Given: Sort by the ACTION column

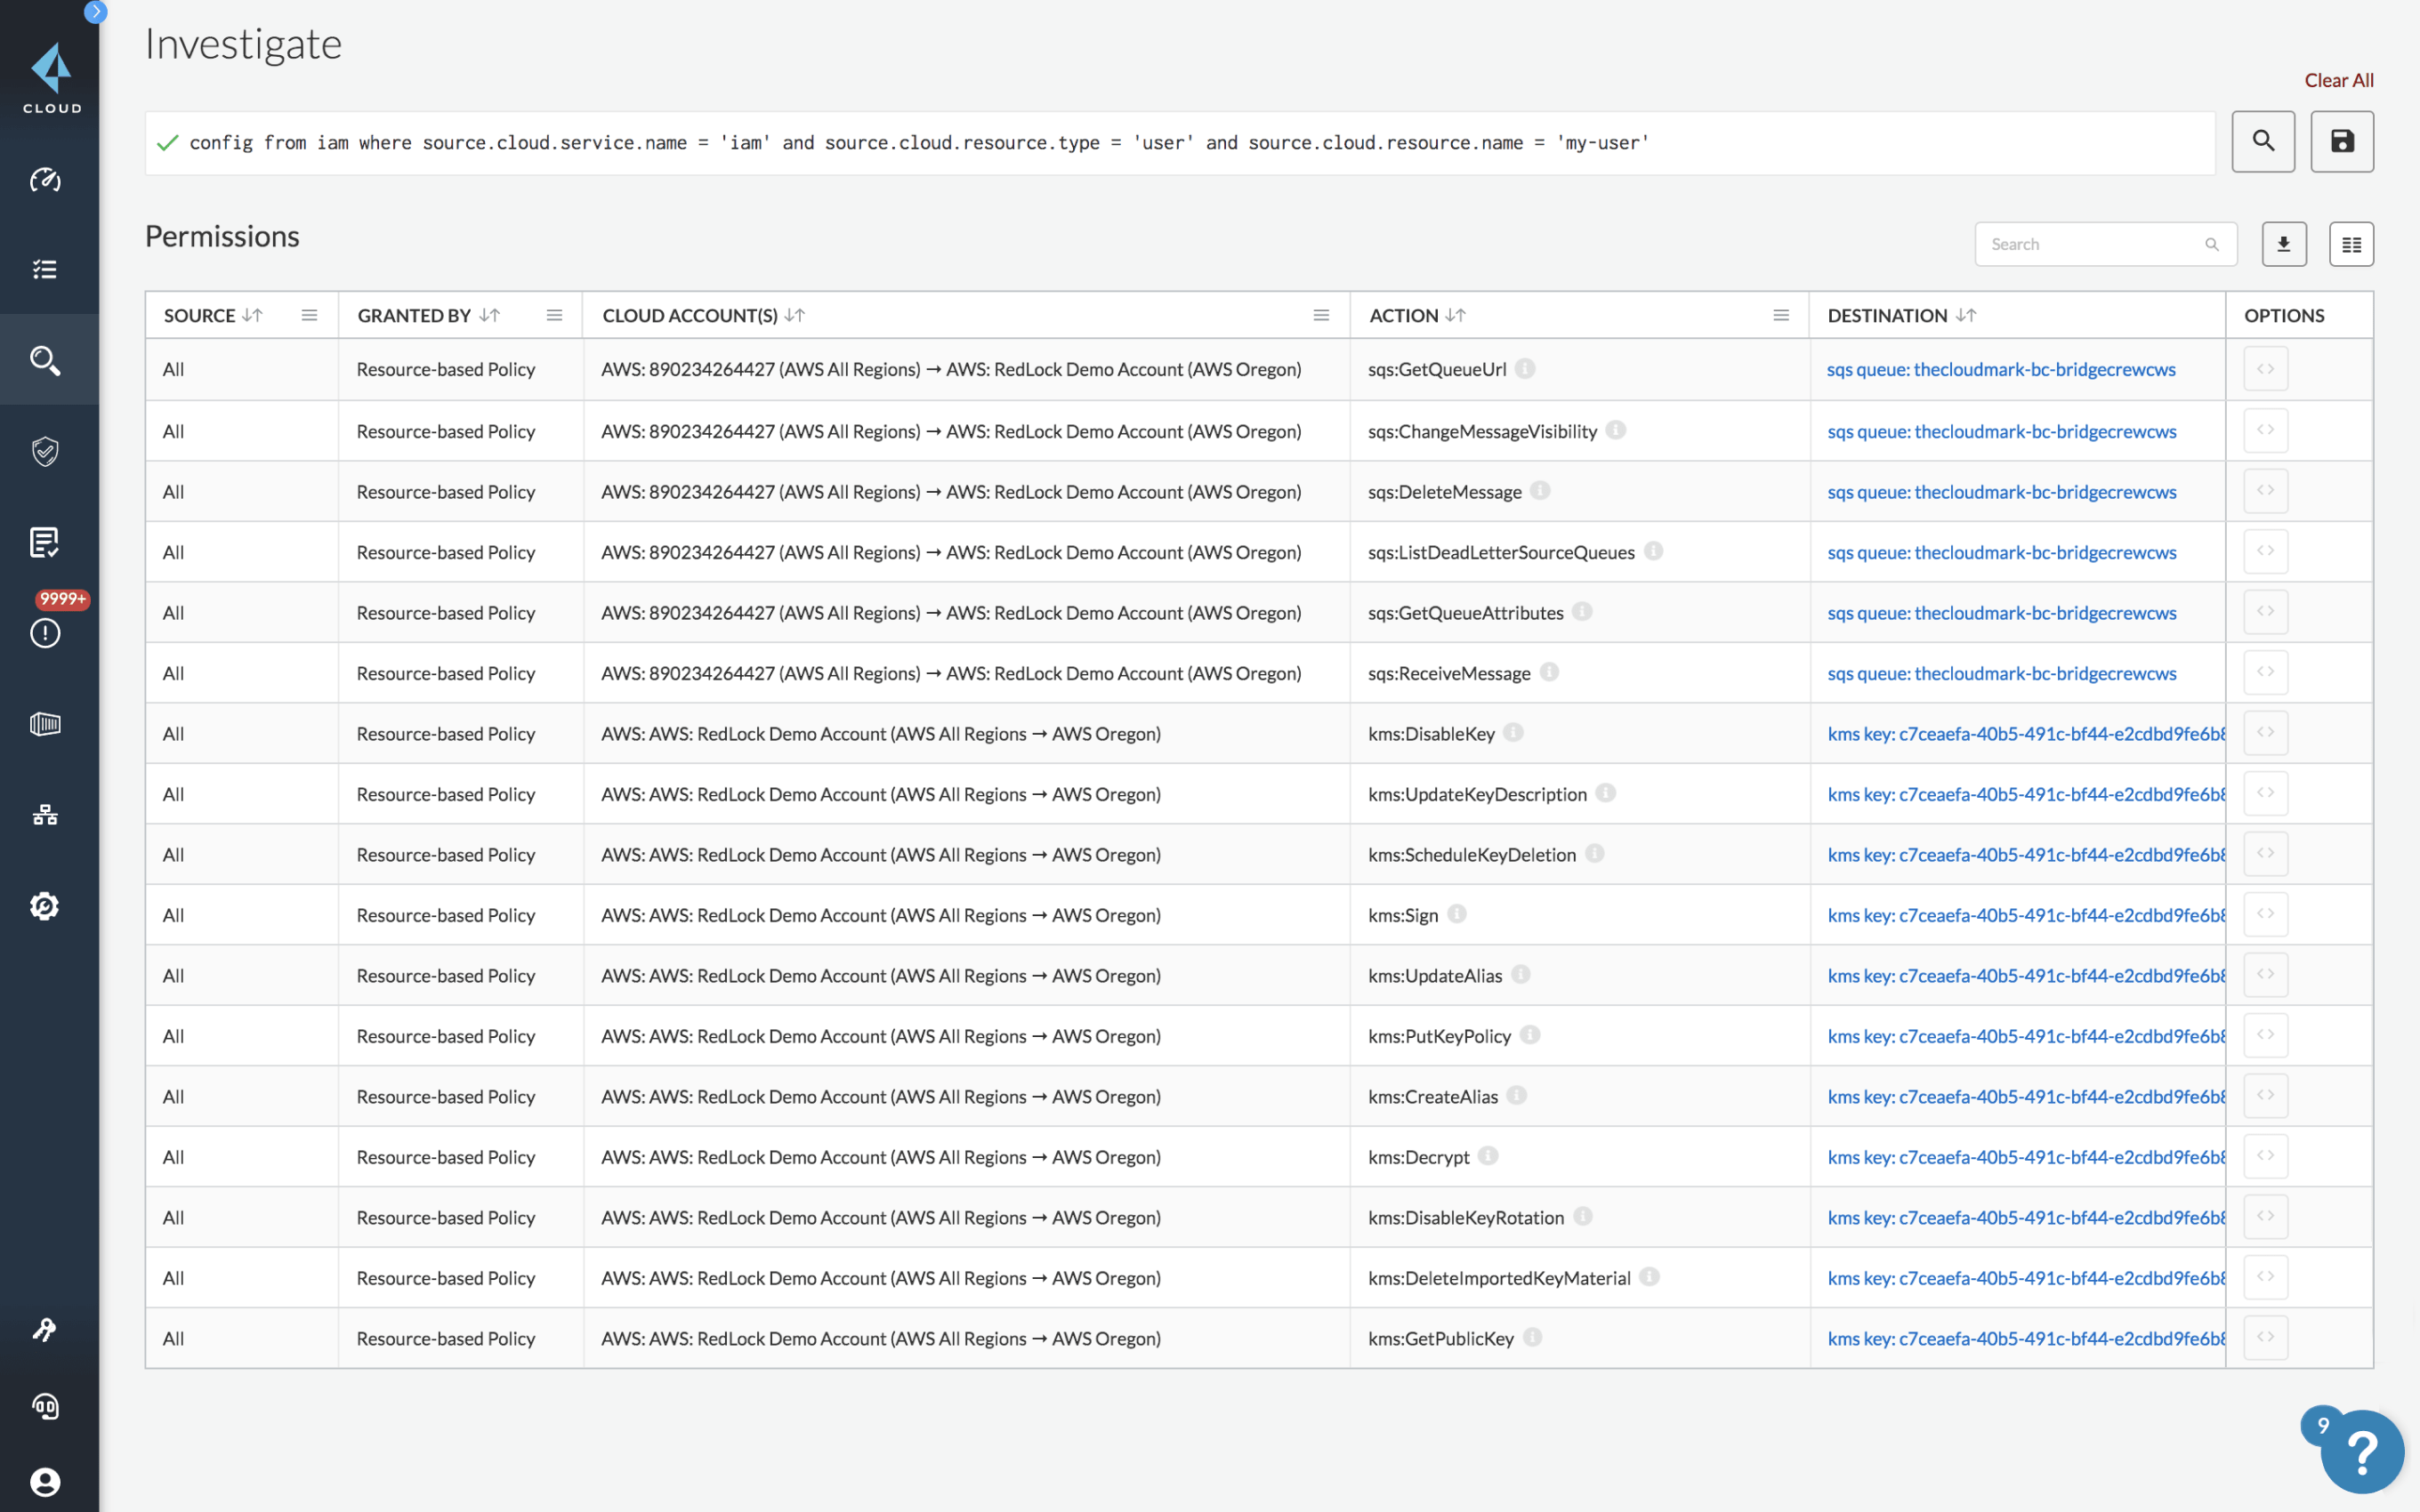Looking at the screenshot, I should point(1455,315).
